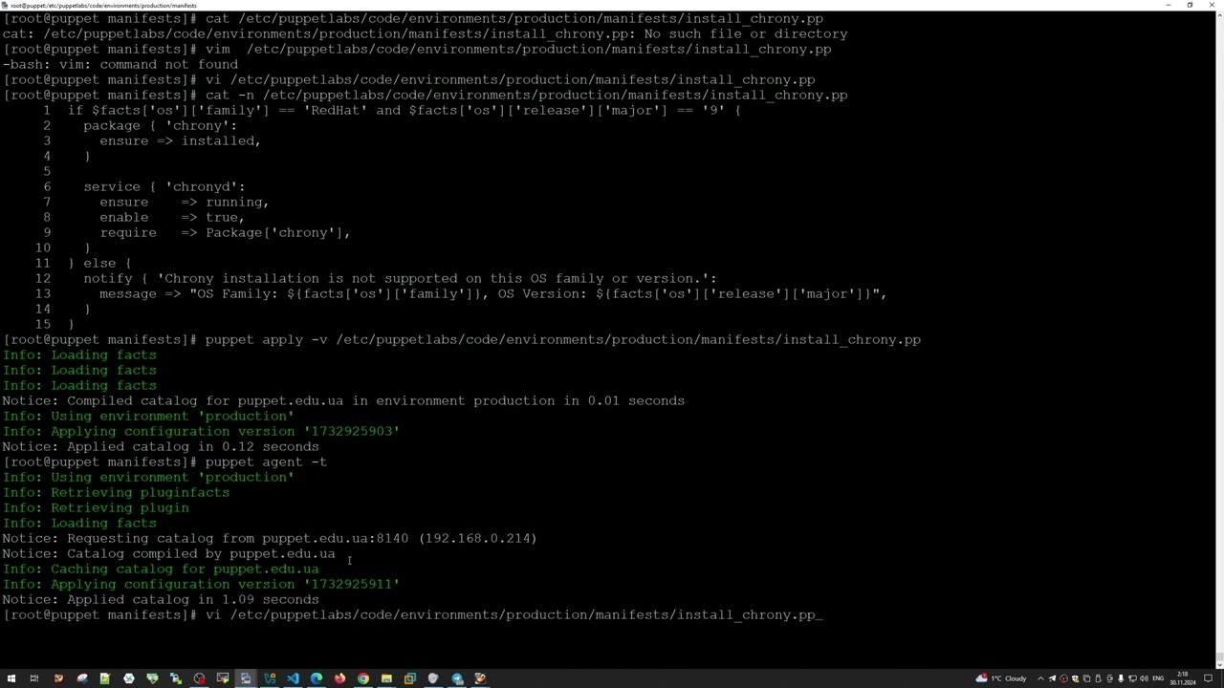The image size is (1224, 688).
Task: Open the 1°C Cloudy weather widget
Action: [x=1001, y=678]
